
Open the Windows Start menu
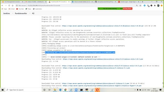coord(3,90)
